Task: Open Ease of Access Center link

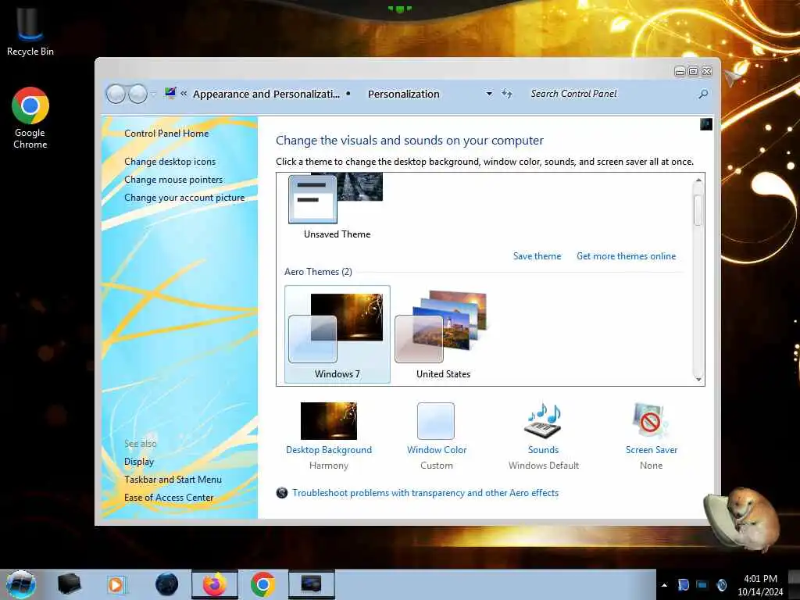Action: click(x=169, y=498)
